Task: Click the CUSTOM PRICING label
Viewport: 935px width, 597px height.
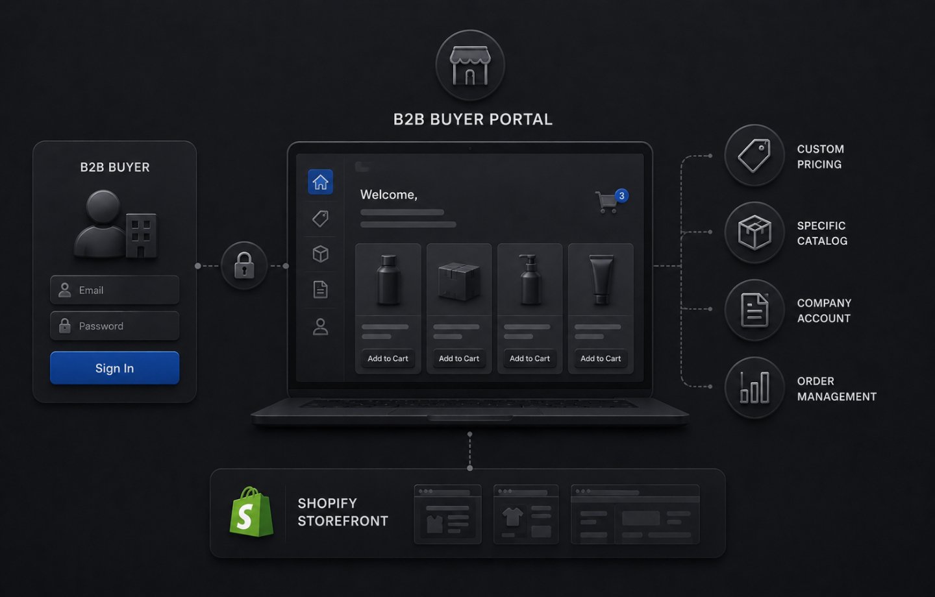Action: coord(820,156)
